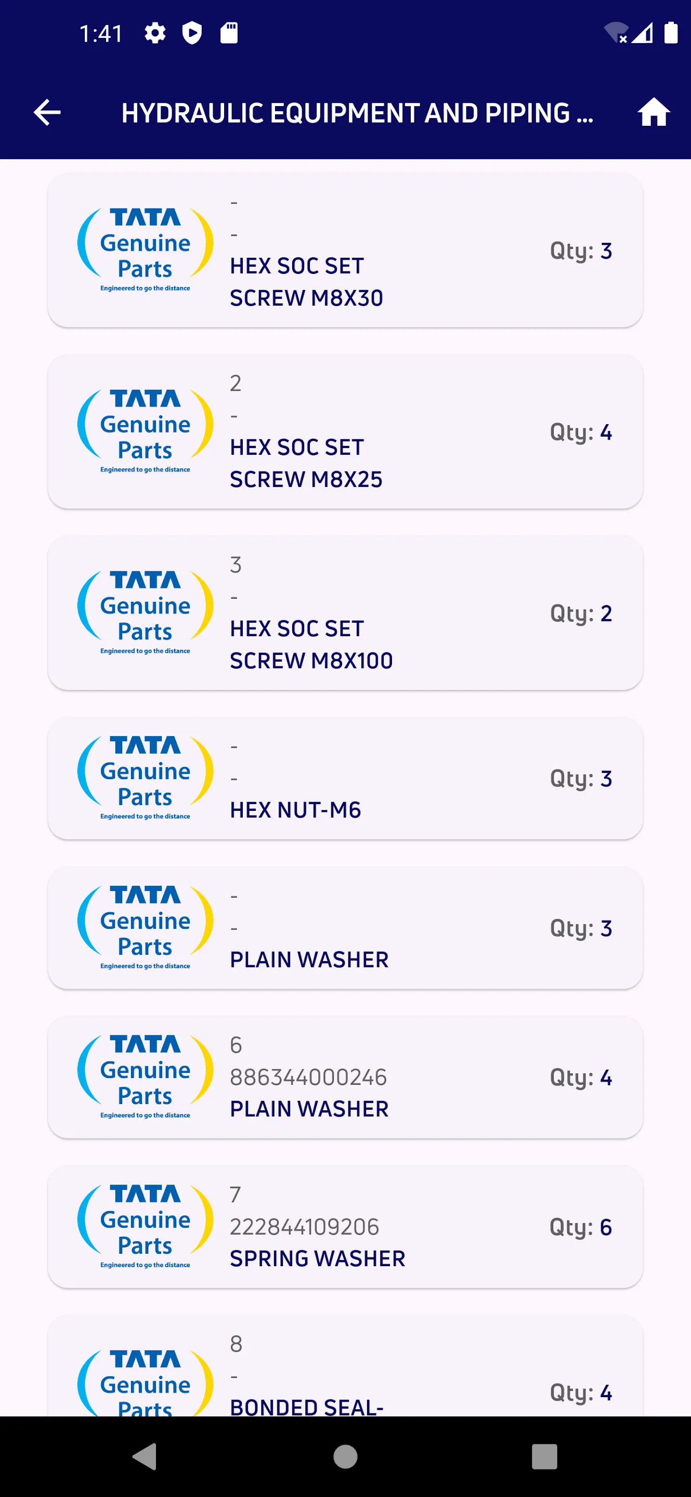The width and height of the screenshot is (691, 1497).
Task: Open recent apps square button
Action: pyautogui.click(x=544, y=1456)
